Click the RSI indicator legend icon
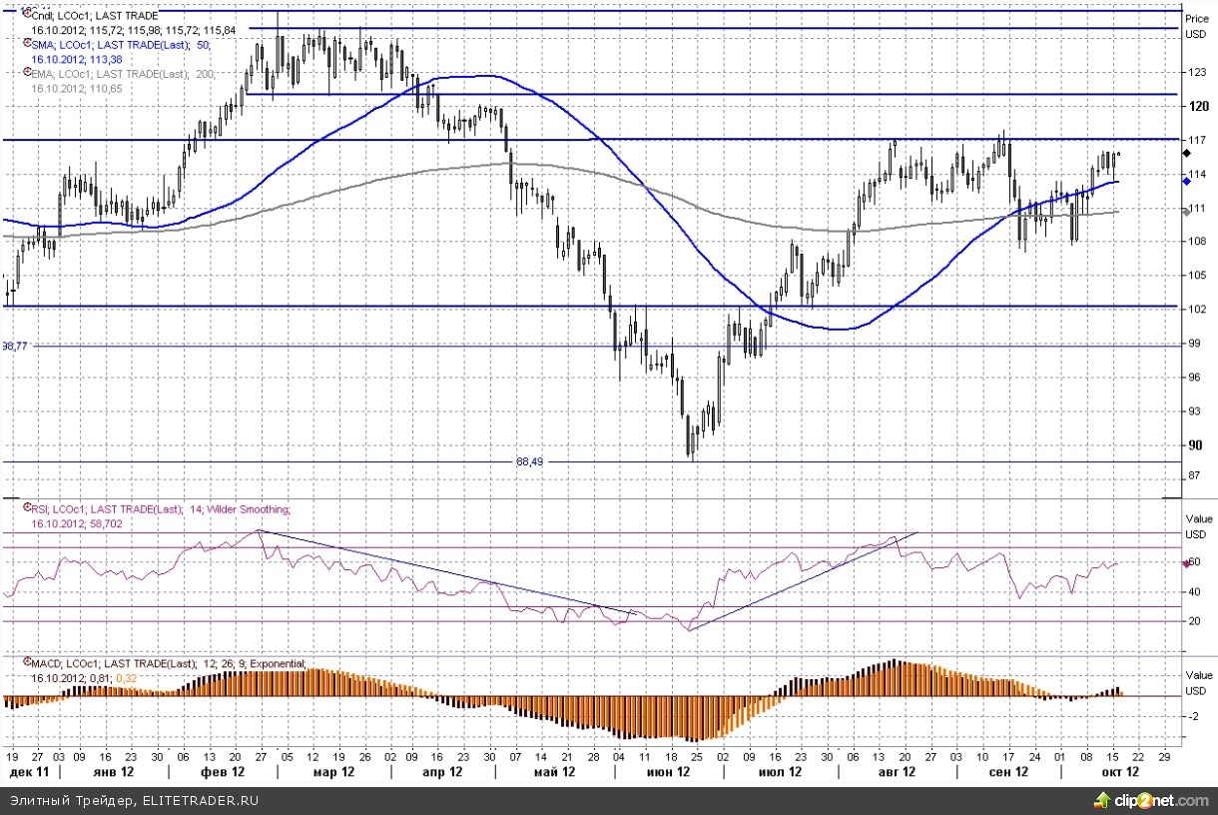Image resolution: width=1218 pixels, height=815 pixels. point(26,508)
